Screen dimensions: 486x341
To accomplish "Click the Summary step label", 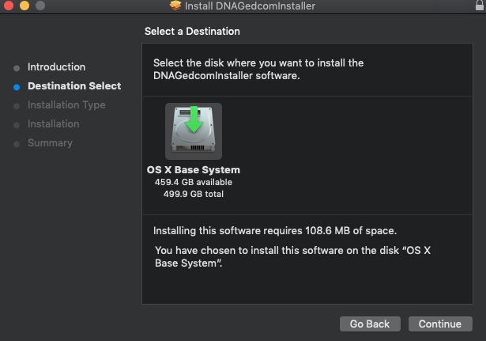I will [x=50, y=143].
